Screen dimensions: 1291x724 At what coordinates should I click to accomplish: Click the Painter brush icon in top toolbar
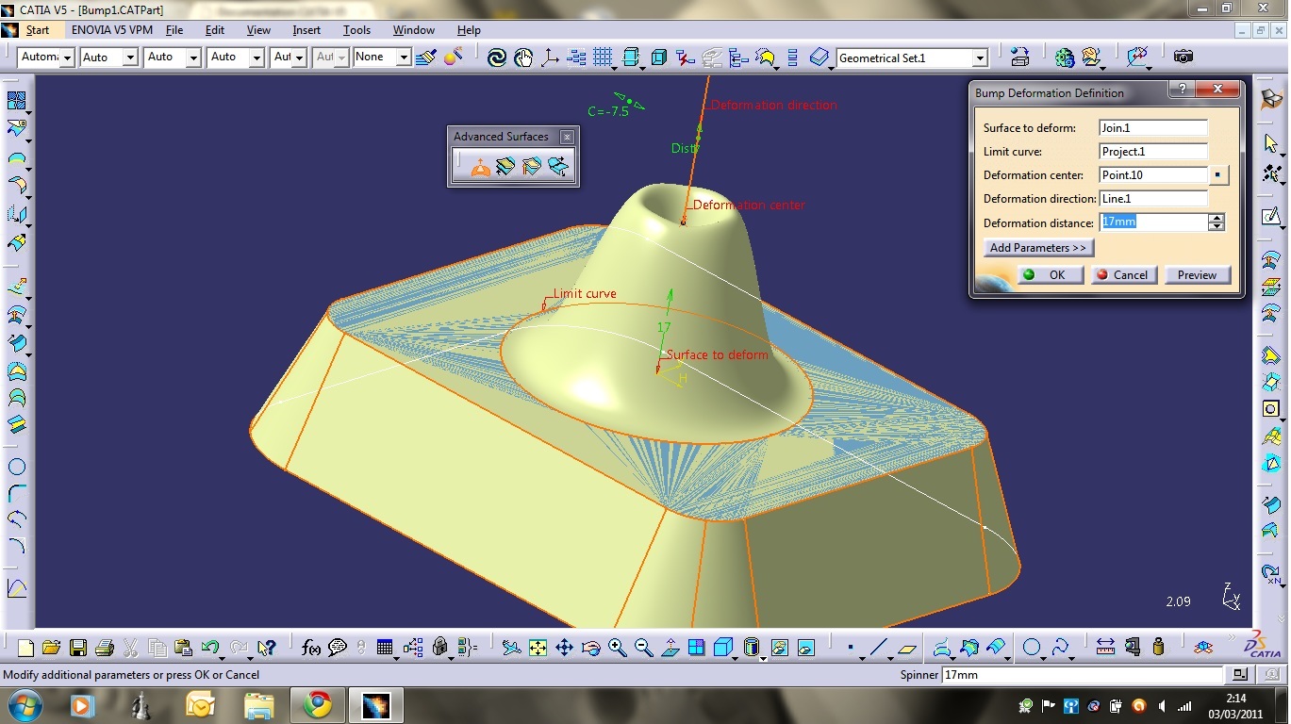[425, 58]
